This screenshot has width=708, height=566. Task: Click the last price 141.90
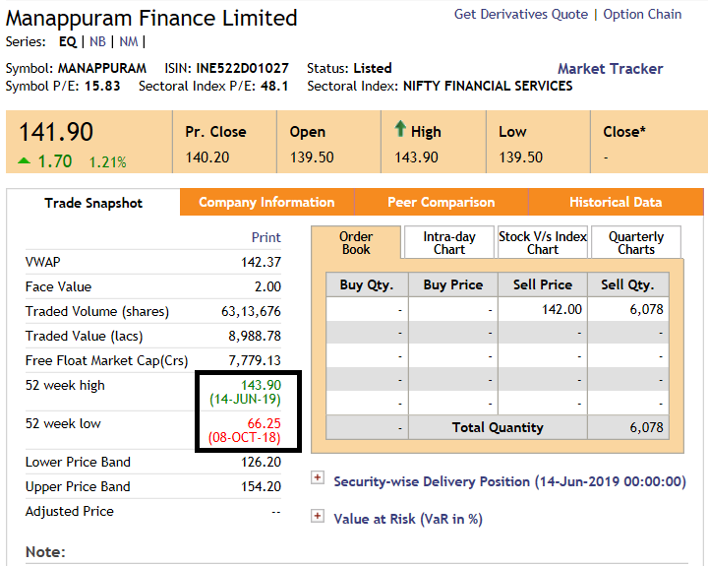pos(56,132)
